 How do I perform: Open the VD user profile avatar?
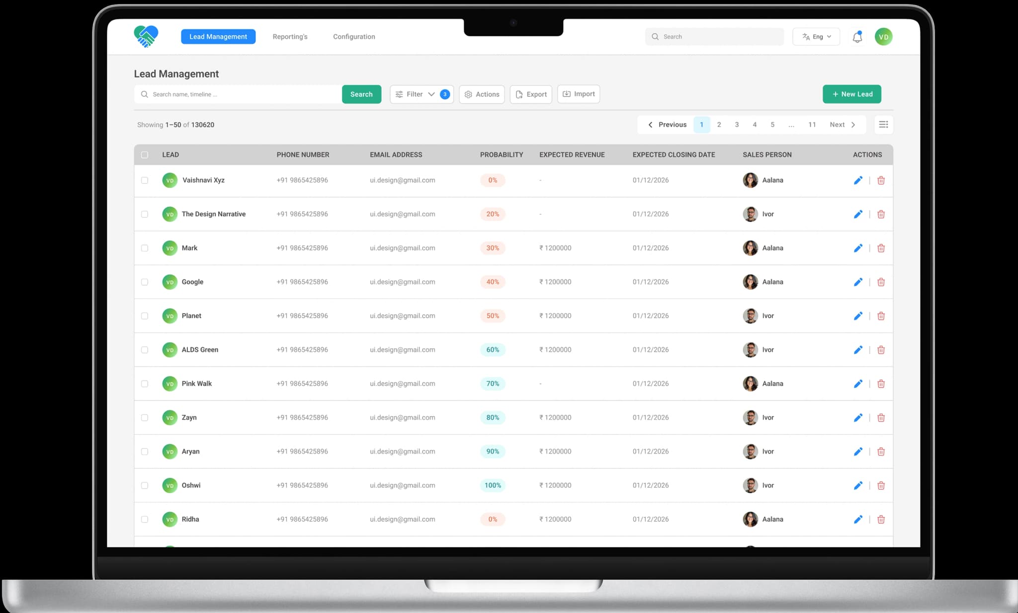point(883,37)
